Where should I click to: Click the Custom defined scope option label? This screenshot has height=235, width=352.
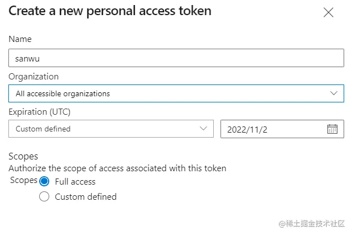pos(86,196)
